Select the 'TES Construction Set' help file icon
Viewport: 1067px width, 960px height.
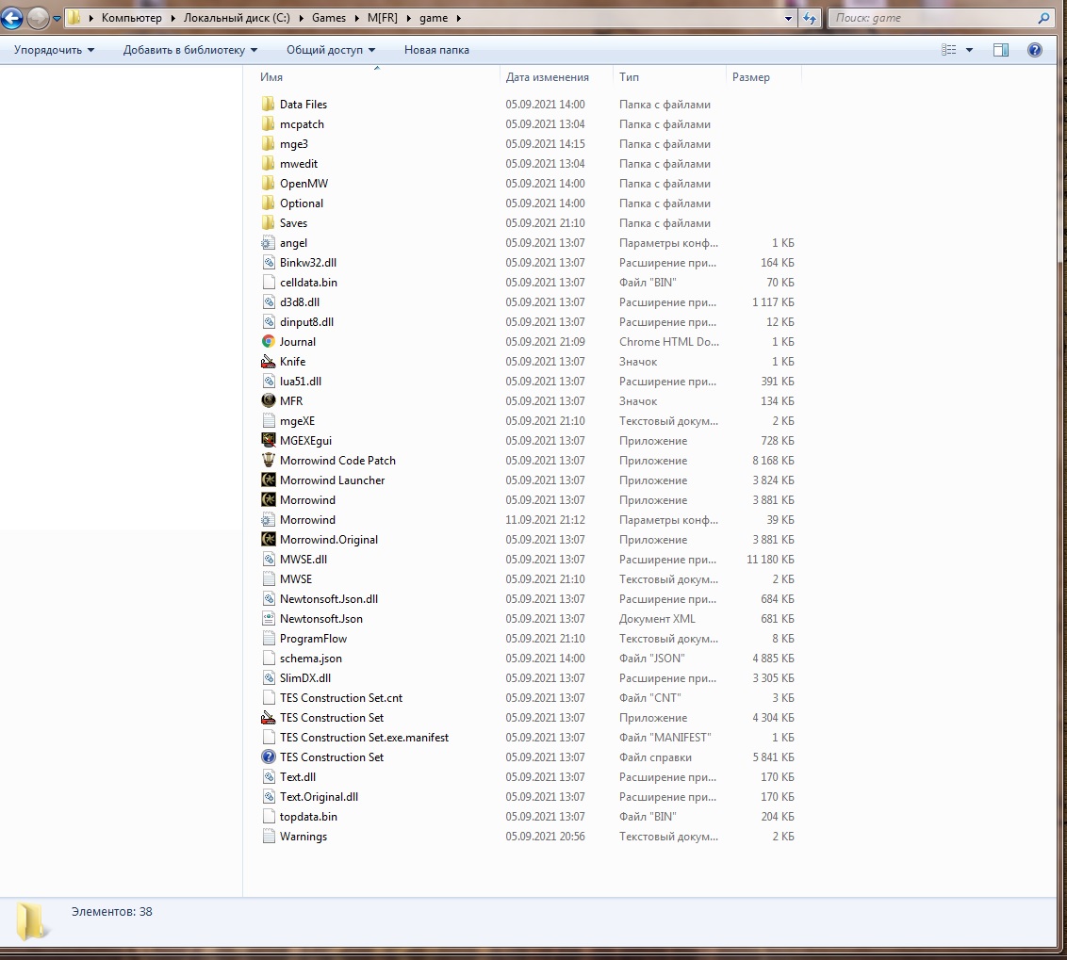point(268,757)
